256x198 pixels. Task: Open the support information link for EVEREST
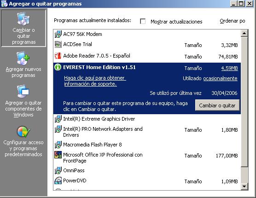[95, 81]
